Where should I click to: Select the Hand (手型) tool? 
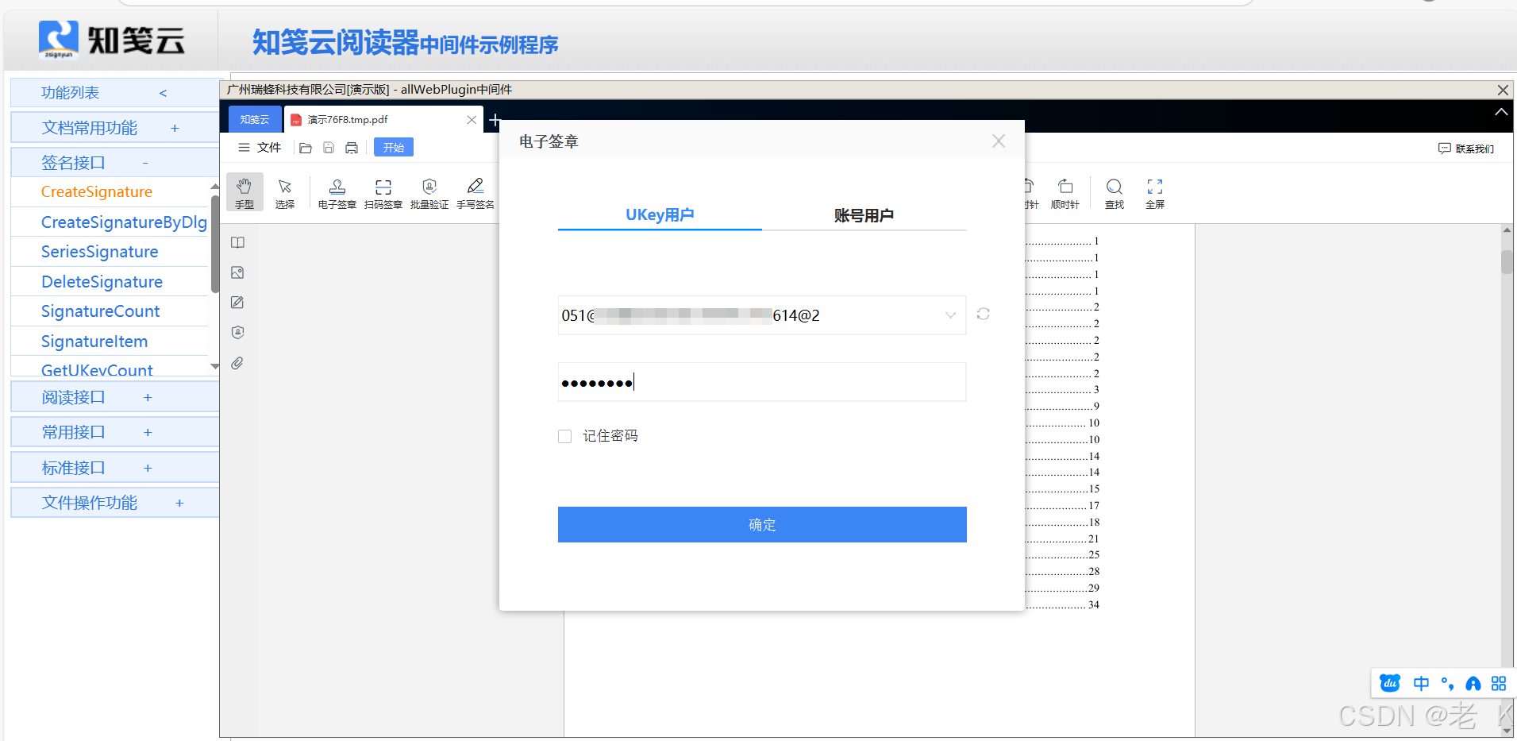[x=244, y=193]
